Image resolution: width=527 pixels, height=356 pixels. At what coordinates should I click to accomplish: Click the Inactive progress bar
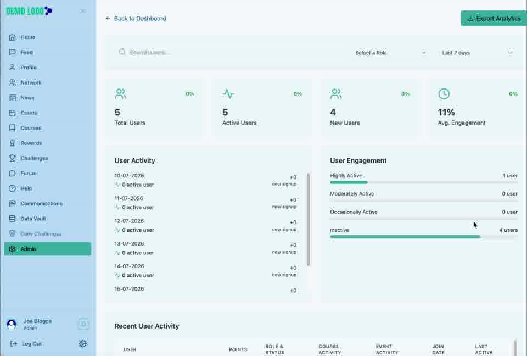[x=424, y=237]
